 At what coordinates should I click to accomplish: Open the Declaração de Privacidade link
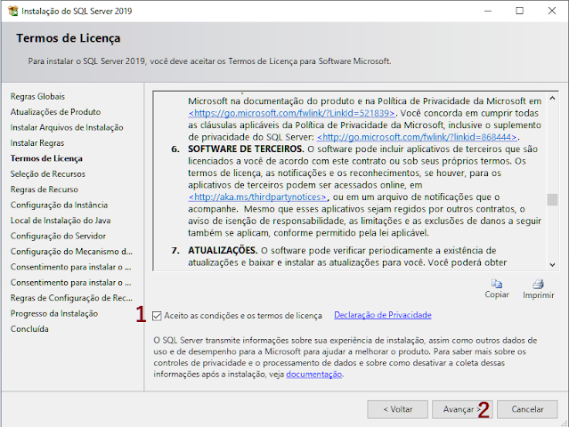[383, 315]
